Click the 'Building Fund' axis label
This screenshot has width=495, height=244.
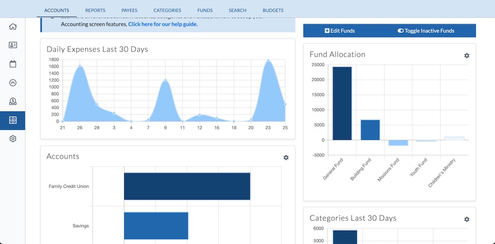[361, 169]
